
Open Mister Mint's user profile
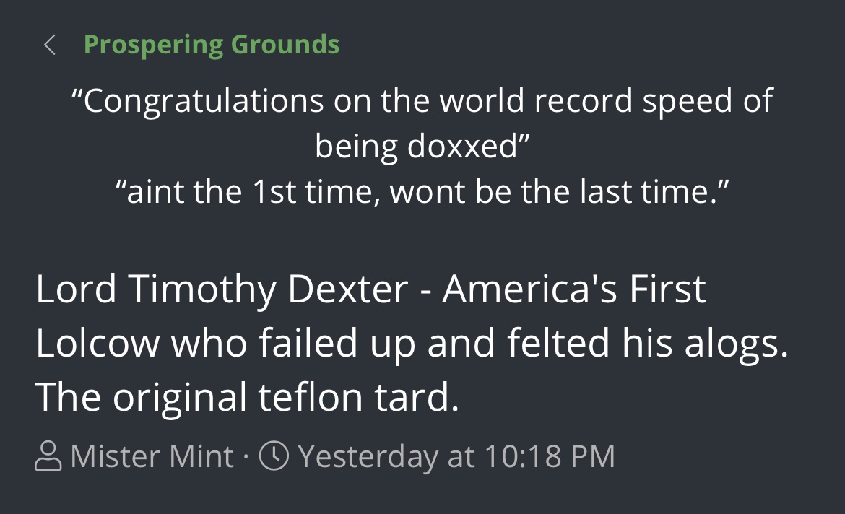point(152,456)
